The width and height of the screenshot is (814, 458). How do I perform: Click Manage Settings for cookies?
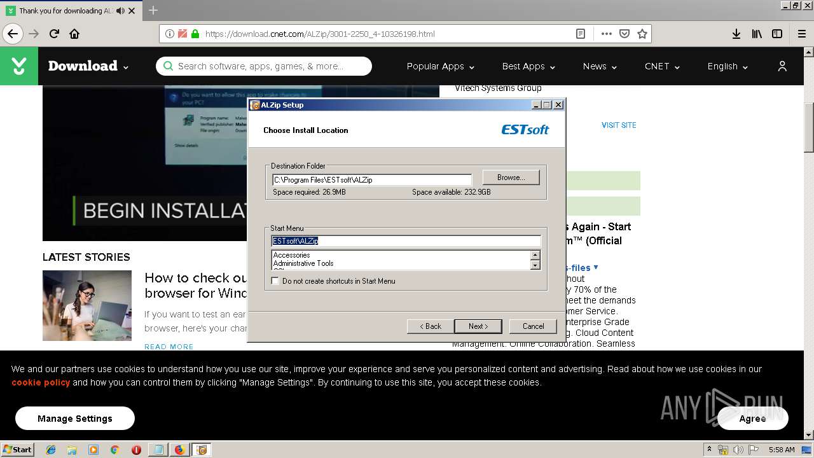coord(75,419)
